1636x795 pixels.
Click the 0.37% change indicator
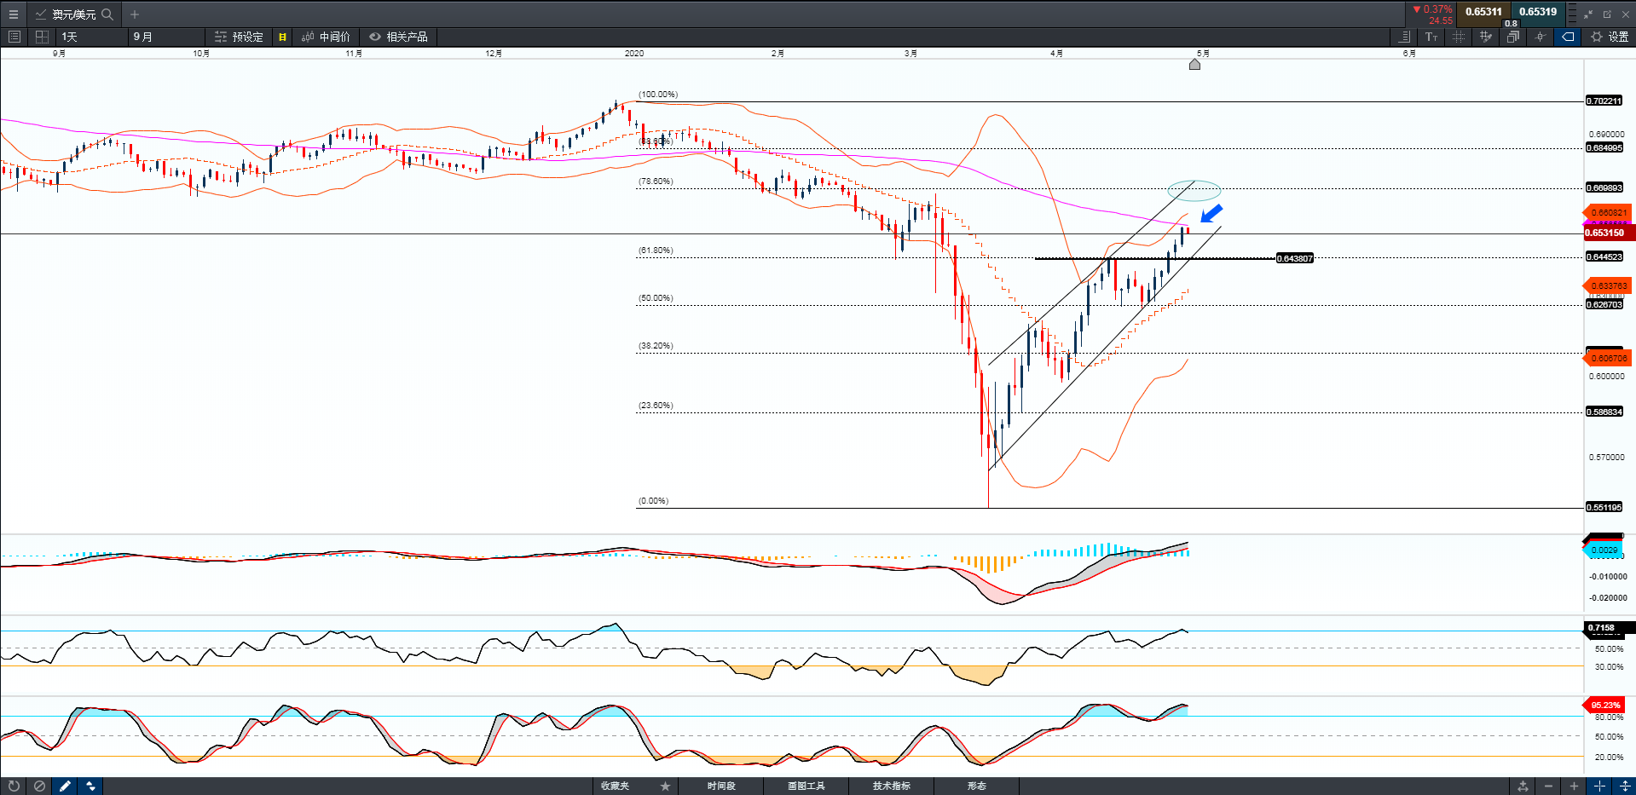(x=1432, y=9)
